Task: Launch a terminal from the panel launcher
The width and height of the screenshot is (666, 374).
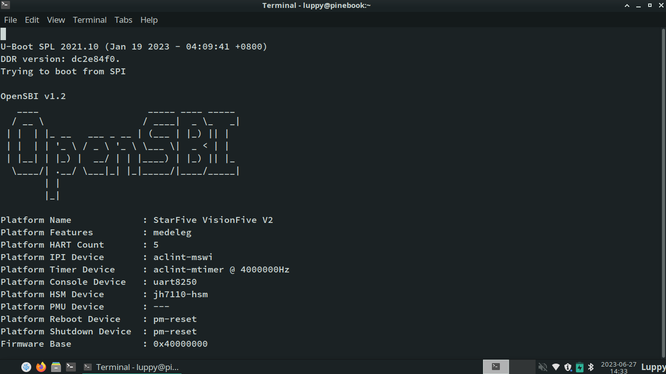Action: pyautogui.click(x=71, y=367)
